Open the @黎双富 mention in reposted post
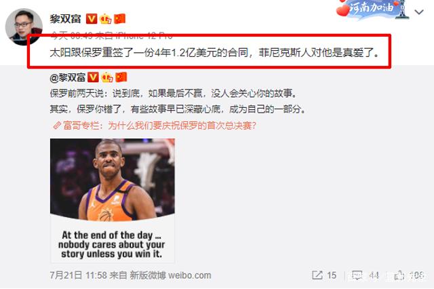 (x=68, y=77)
